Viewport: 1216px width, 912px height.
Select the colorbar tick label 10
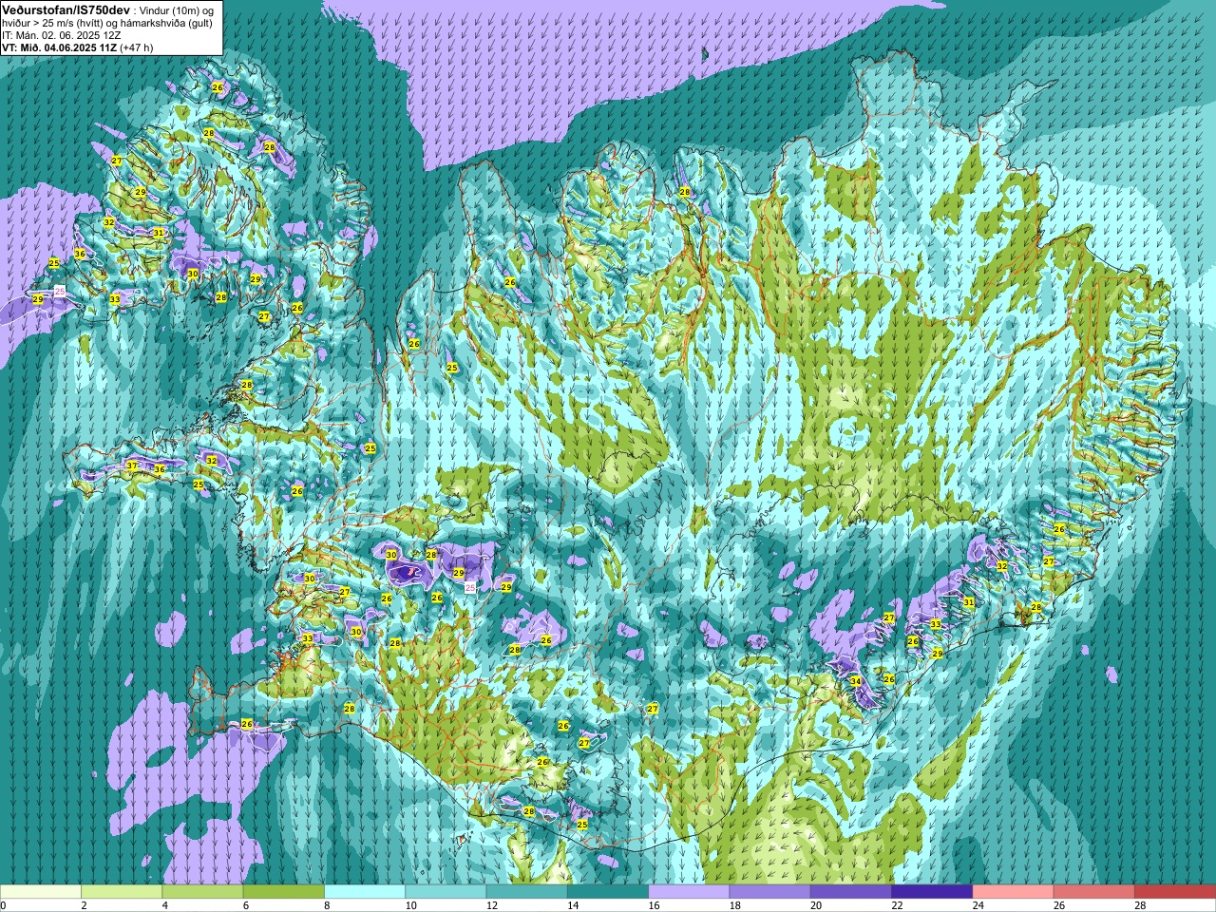point(410,905)
